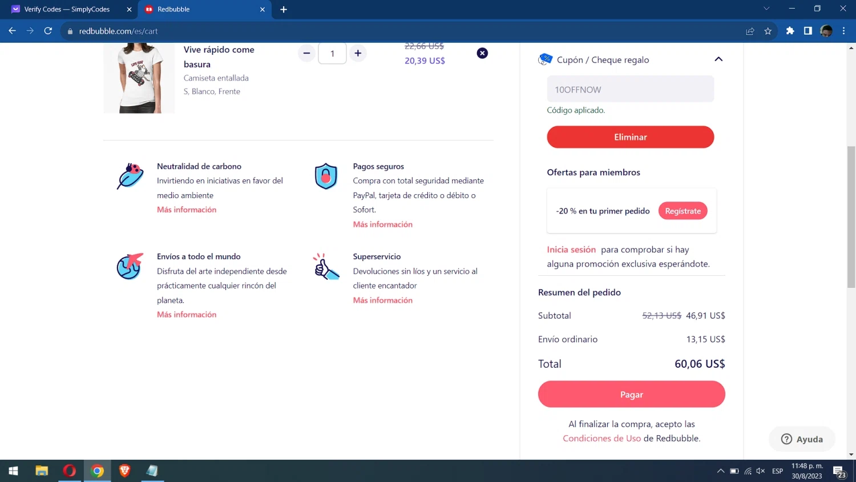Increase the shirt quantity with the plus button
This screenshot has width=856, height=482.
click(x=358, y=53)
